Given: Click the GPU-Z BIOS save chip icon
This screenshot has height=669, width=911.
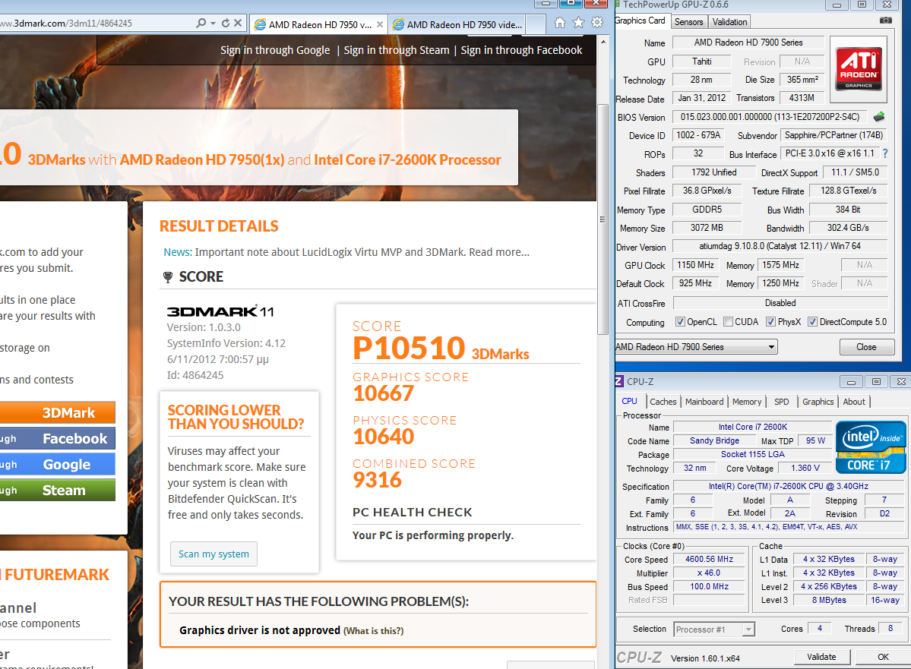Looking at the screenshot, I should click(x=879, y=117).
